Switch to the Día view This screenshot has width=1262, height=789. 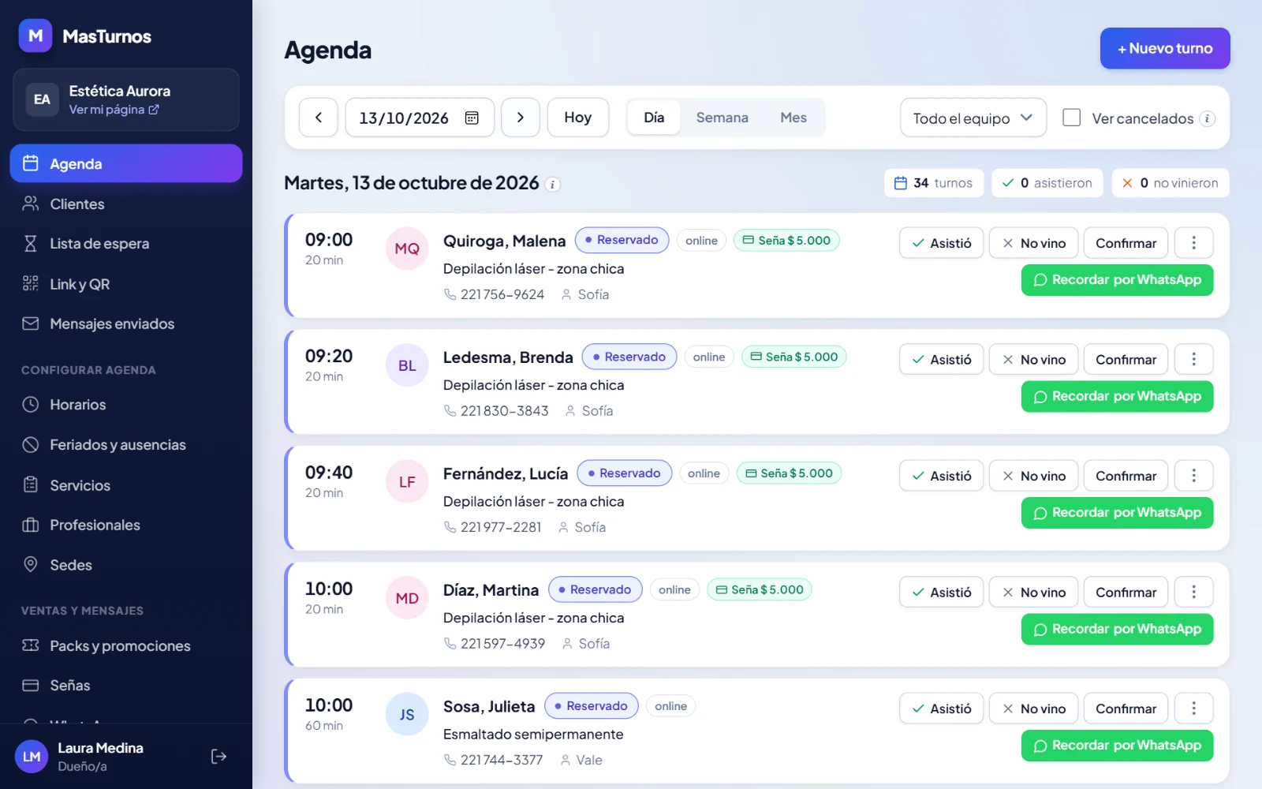point(654,118)
